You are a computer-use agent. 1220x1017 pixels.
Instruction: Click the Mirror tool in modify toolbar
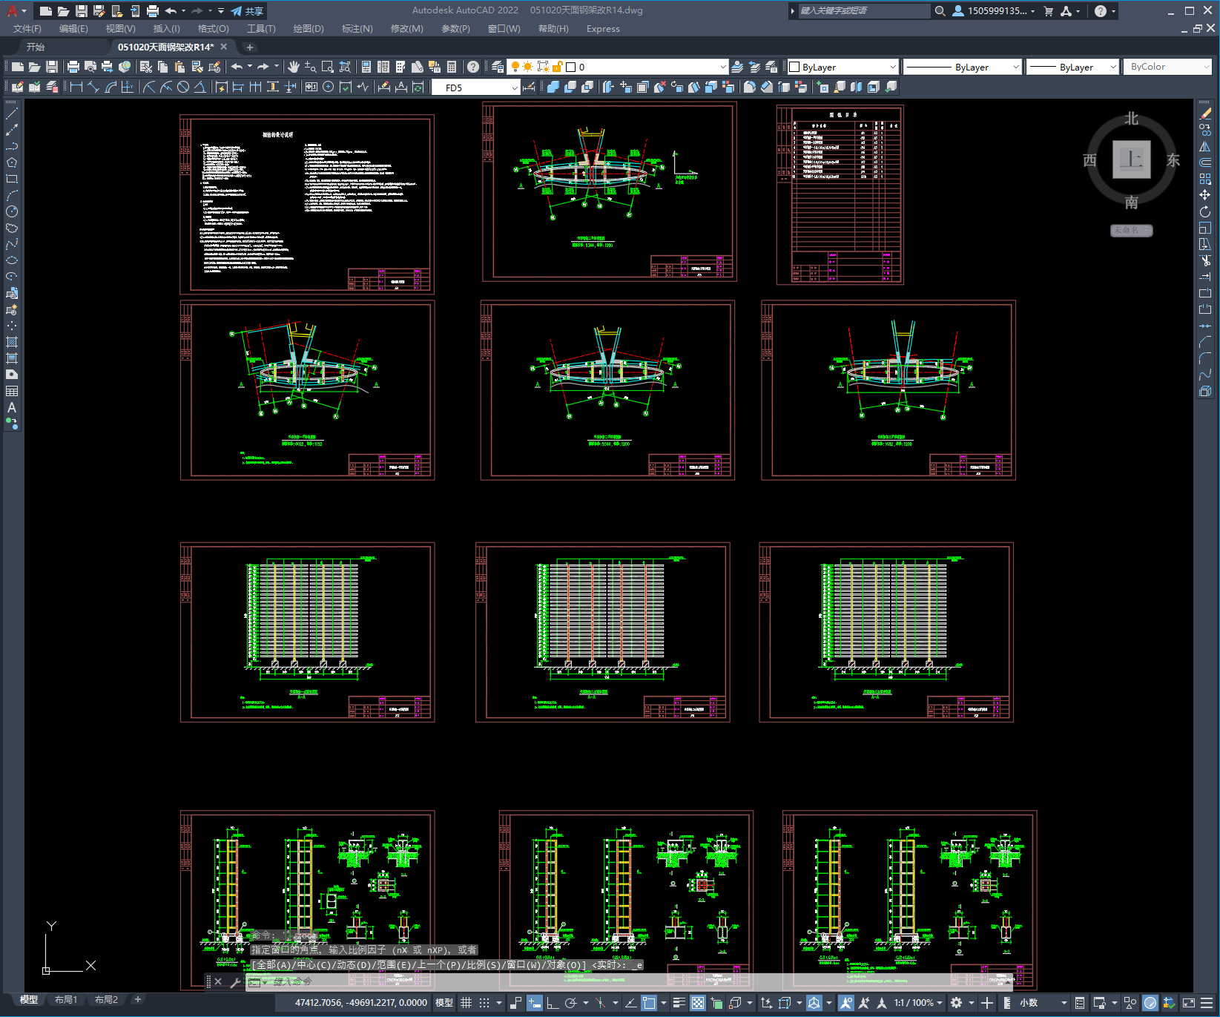click(1205, 146)
